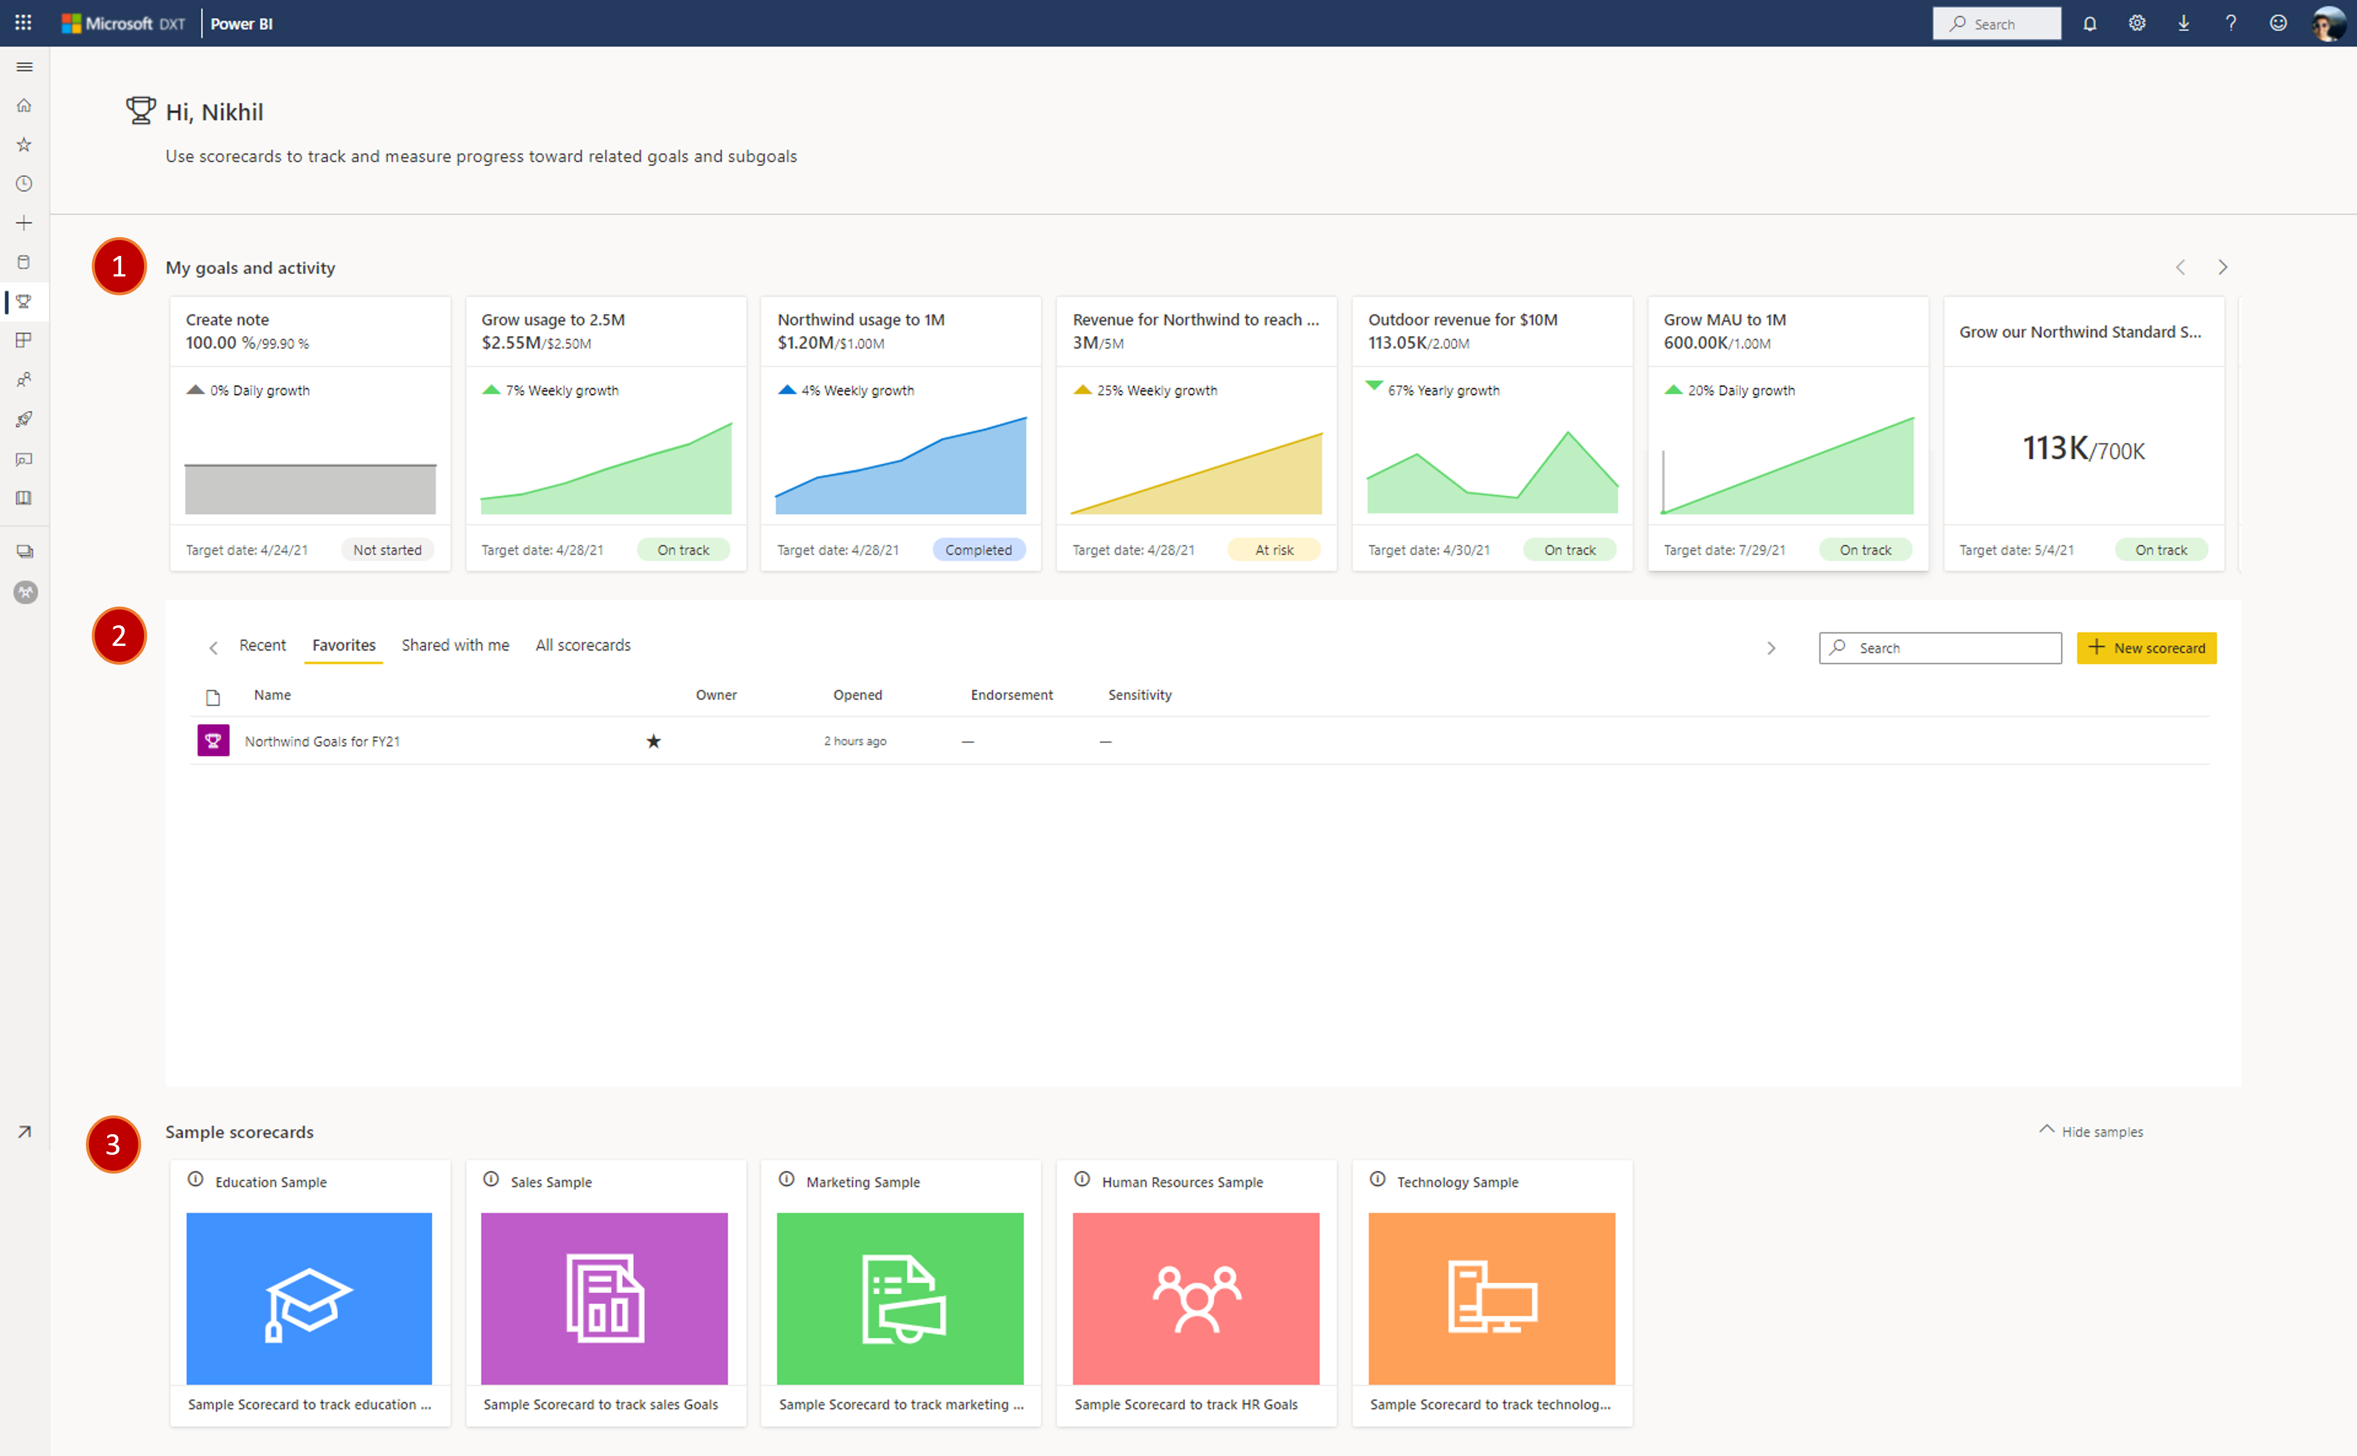Open the Northwind Goals for FY21 scorecard
This screenshot has width=2357, height=1456.
pyautogui.click(x=324, y=741)
